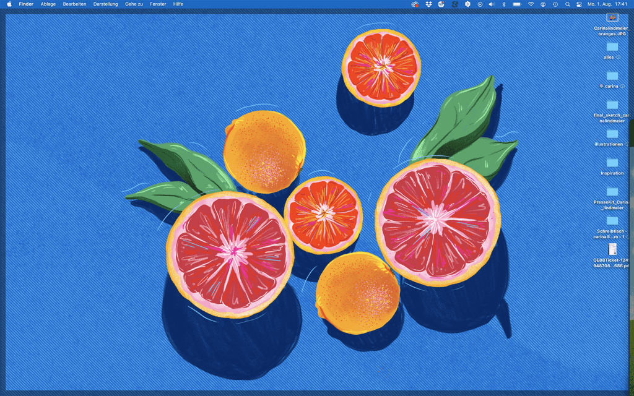Expand the Darstellung menu

click(x=105, y=4)
